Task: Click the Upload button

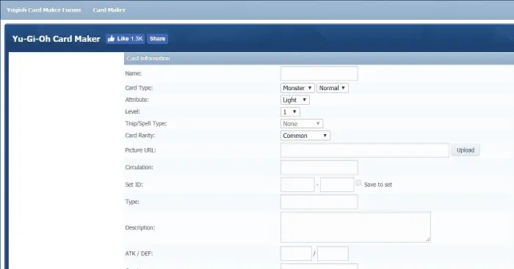Action: 465,150
